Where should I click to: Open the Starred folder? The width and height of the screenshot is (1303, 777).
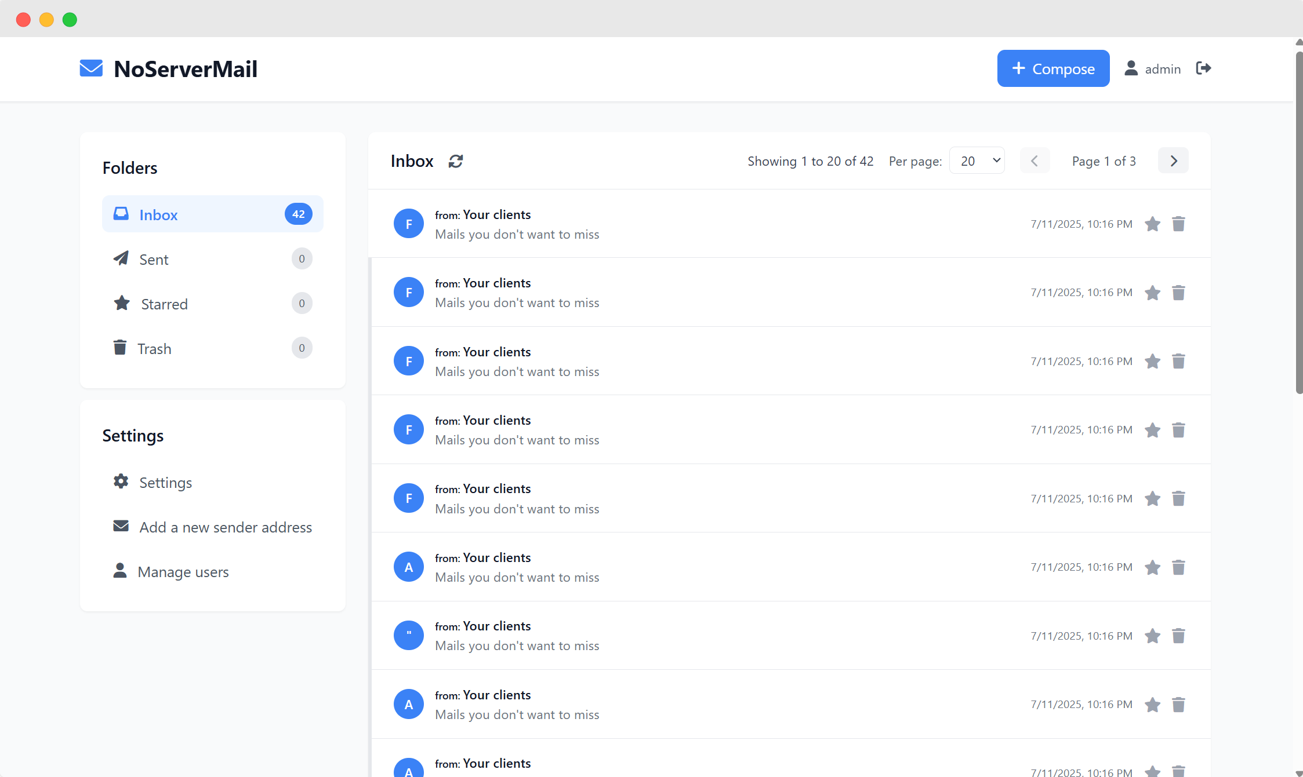tap(213, 303)
